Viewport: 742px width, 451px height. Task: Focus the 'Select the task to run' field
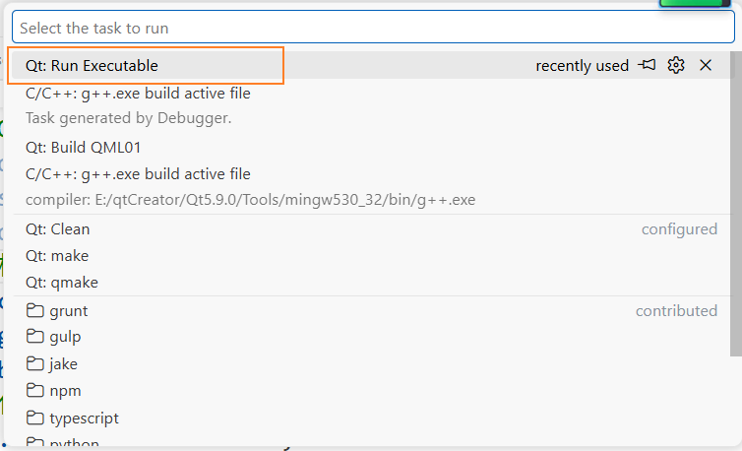(373, 28)
